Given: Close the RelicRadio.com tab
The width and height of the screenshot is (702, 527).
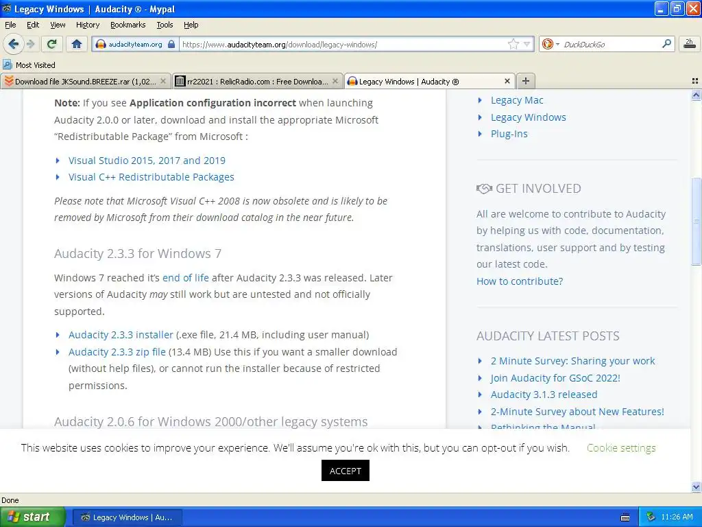Looking at the screenshot, I should [x=335, y=81].
